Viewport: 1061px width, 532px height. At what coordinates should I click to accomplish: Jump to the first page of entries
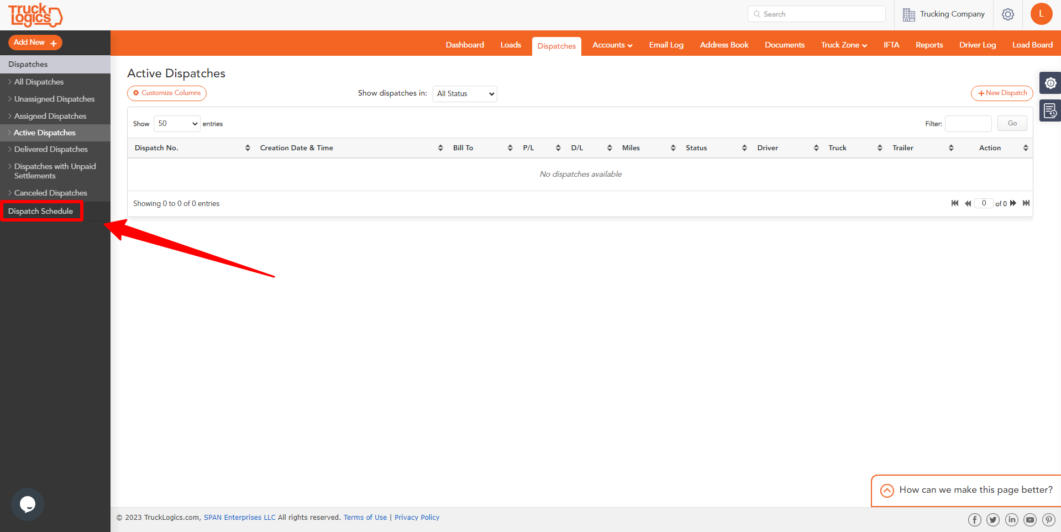954,203
